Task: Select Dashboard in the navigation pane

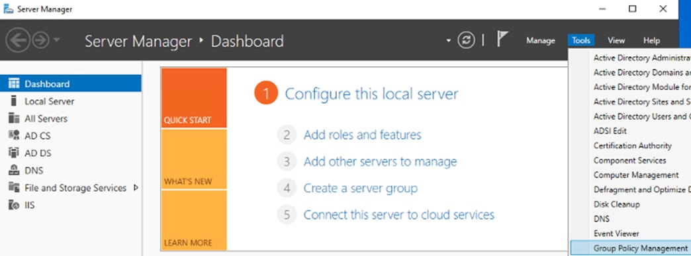Action: (71, 83)
